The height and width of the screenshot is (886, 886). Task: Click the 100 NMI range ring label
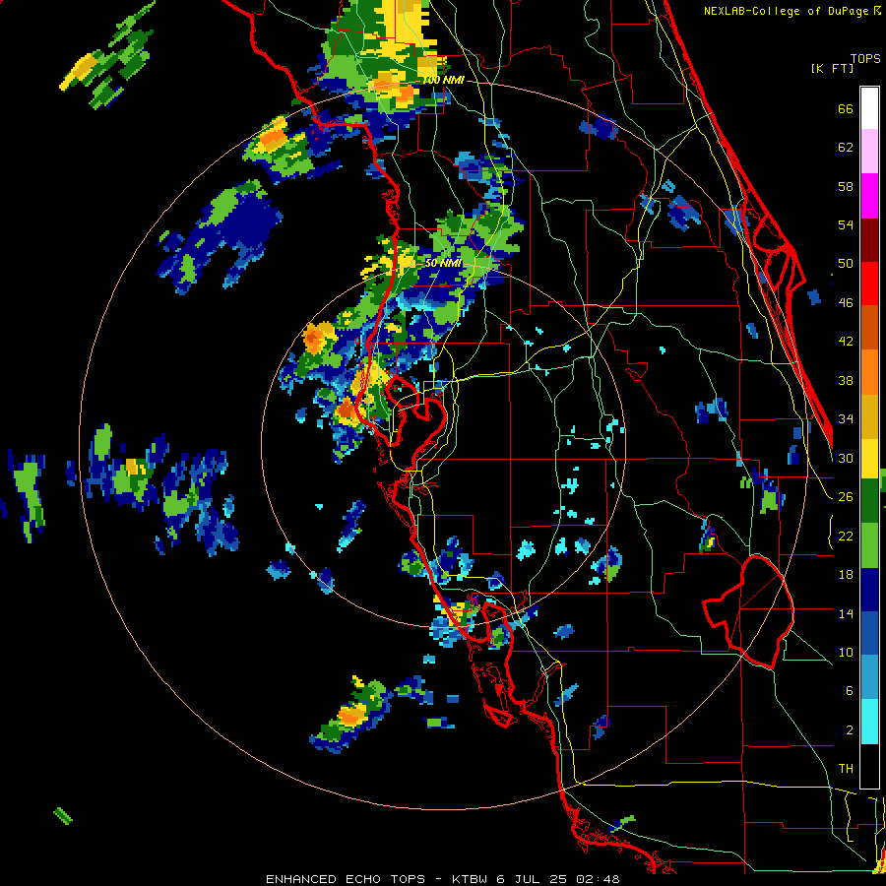443,81
